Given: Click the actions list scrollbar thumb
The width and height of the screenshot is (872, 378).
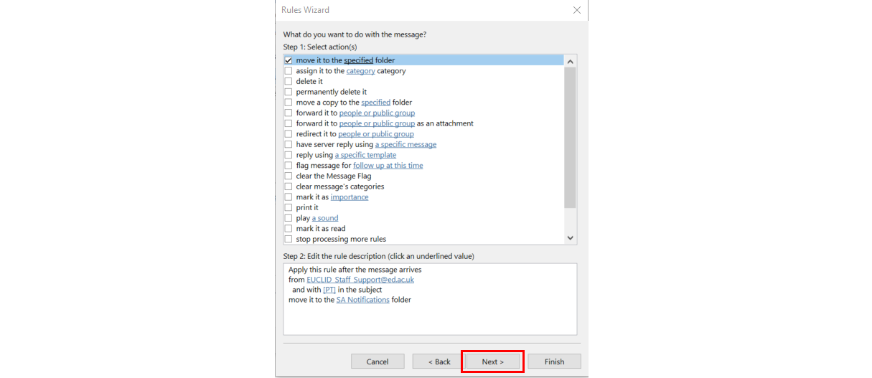Looking at the screenshot, I should 571,138.
